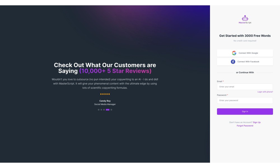
Task: Select the first testimonial carousel dot
Action: 99,110
